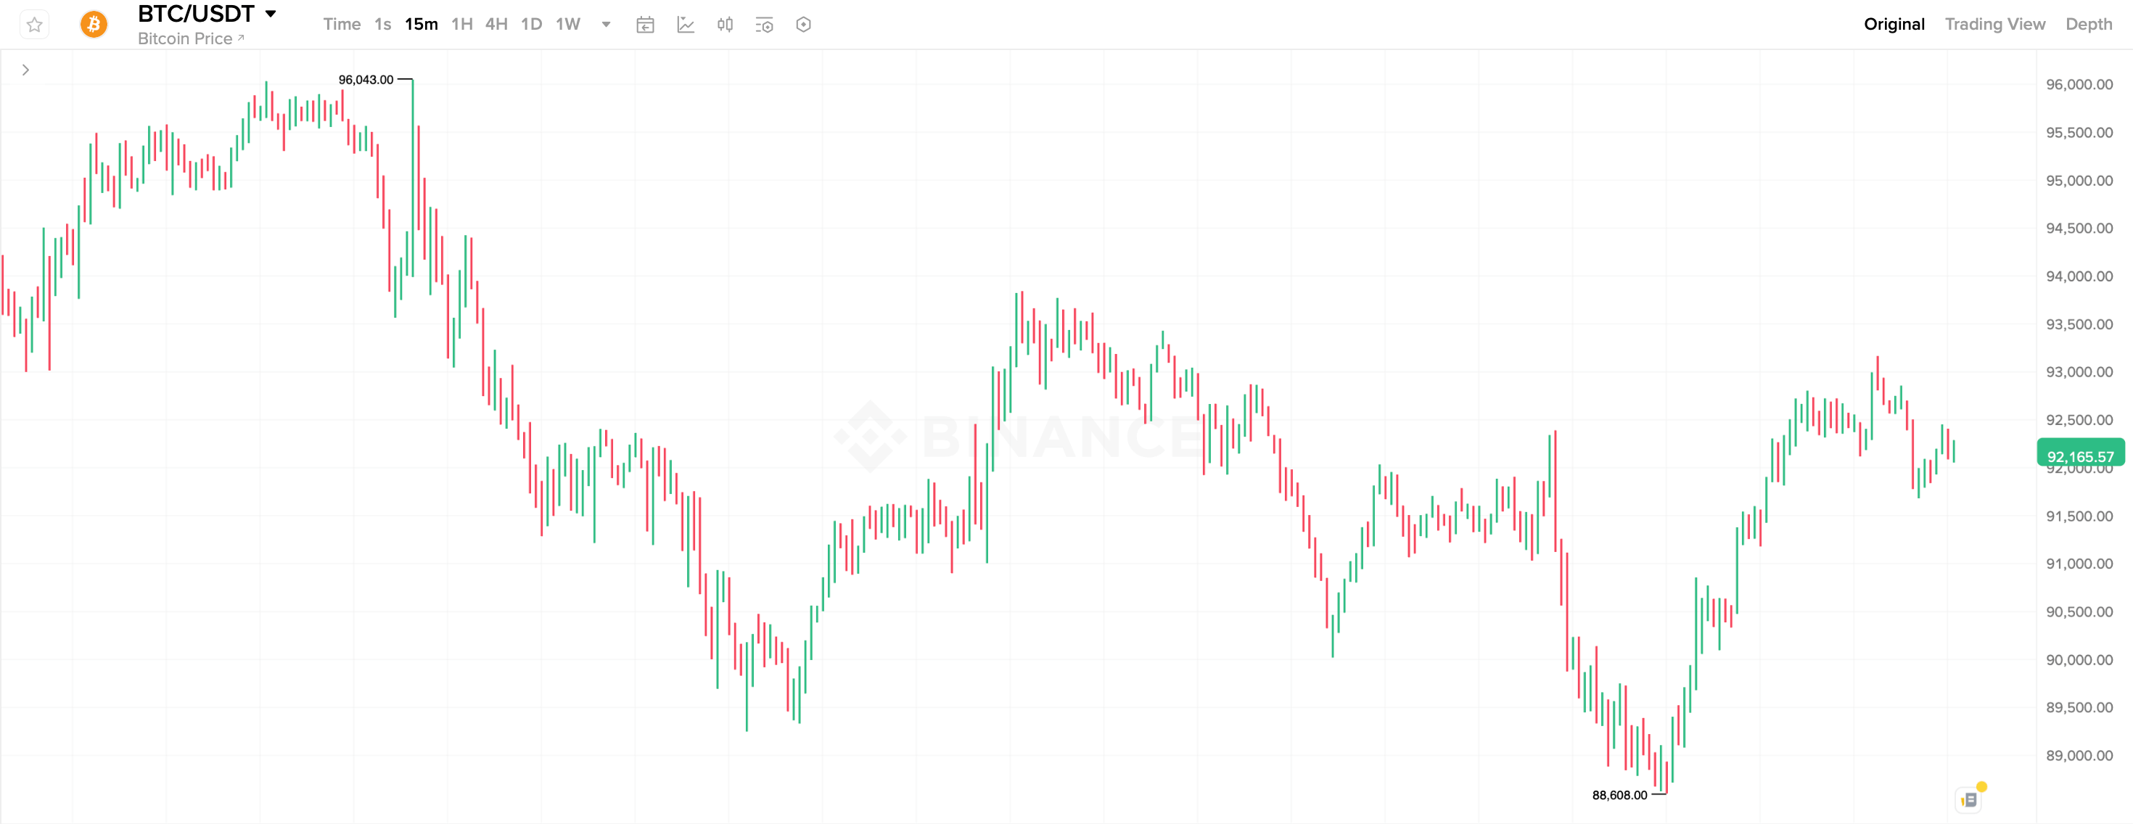Select the 1W timeframe
The image size is (2133, 824).
point(568,24)
